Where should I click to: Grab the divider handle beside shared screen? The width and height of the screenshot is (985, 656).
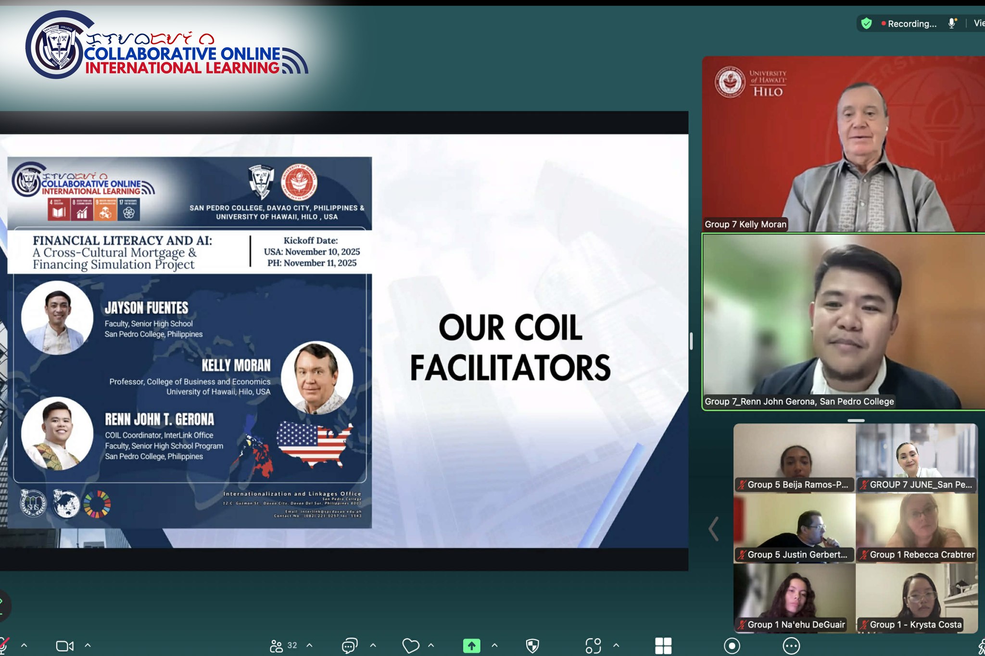(691, 341)
